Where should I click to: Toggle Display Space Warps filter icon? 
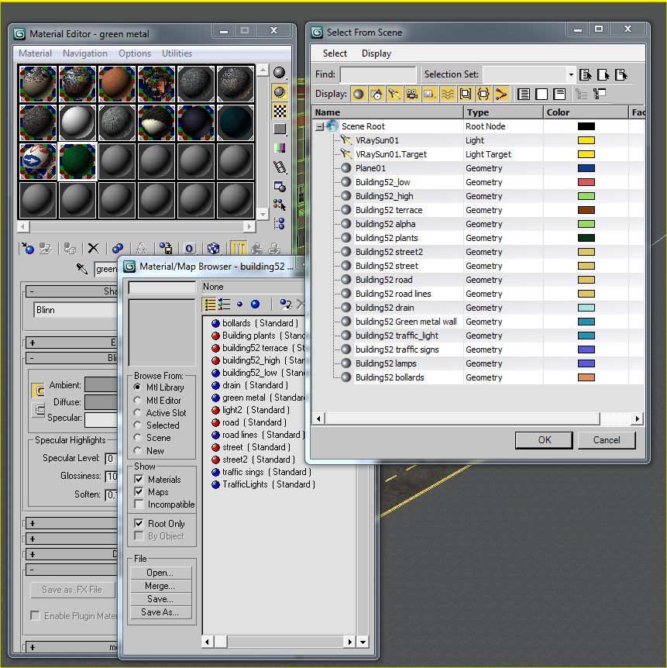tap(447, 94)
